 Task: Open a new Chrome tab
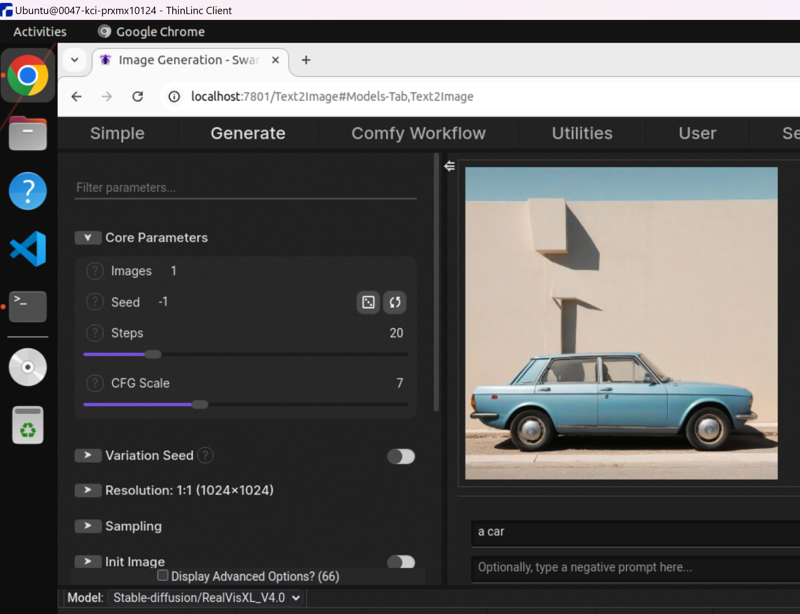click(x=306, y=60)
